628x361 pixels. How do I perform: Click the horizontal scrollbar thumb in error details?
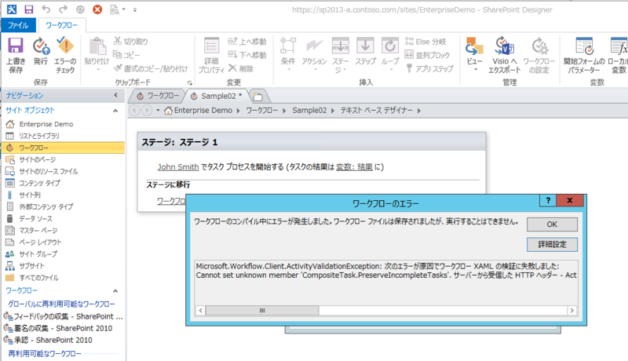[262, 311]
